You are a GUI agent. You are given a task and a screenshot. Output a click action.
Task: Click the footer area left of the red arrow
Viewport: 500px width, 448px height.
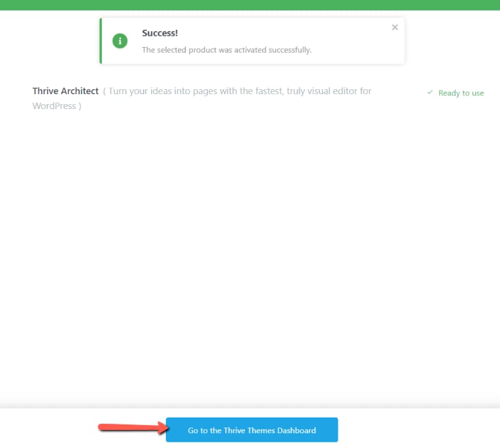coord(50,429)
